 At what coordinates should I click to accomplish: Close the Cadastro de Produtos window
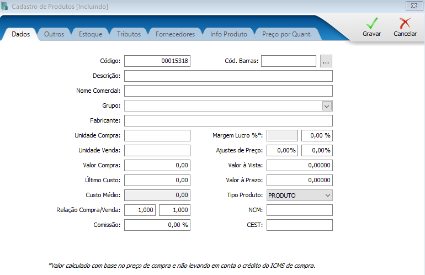(x=412, y=6)
